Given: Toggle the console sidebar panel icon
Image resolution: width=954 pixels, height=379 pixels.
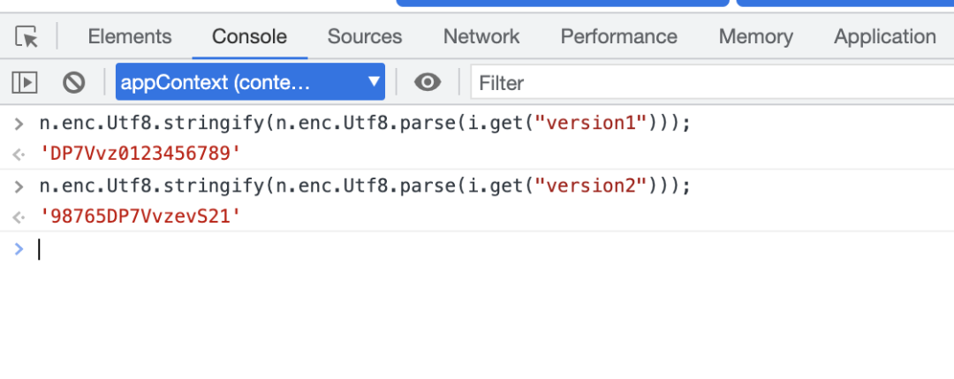Looking at the screenshot, I should 25,83.
